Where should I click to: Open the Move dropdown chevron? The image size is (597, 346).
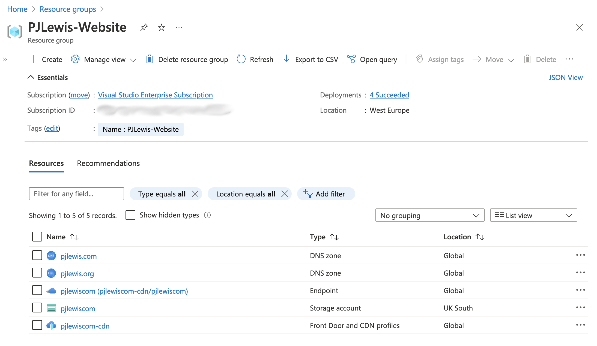pos(511,60)
